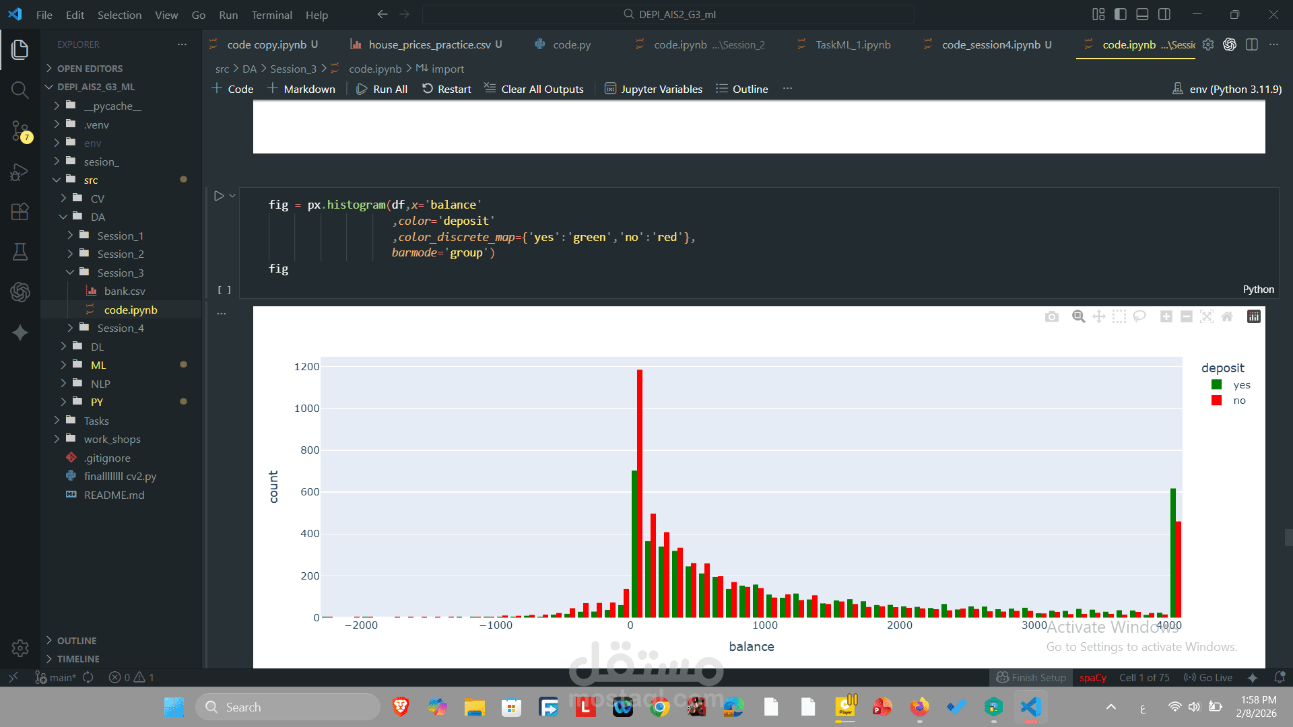This screenshot has width=1293, height=727.
Task: Switch to code_session4.ipynb tab
Action: (990, 44)
